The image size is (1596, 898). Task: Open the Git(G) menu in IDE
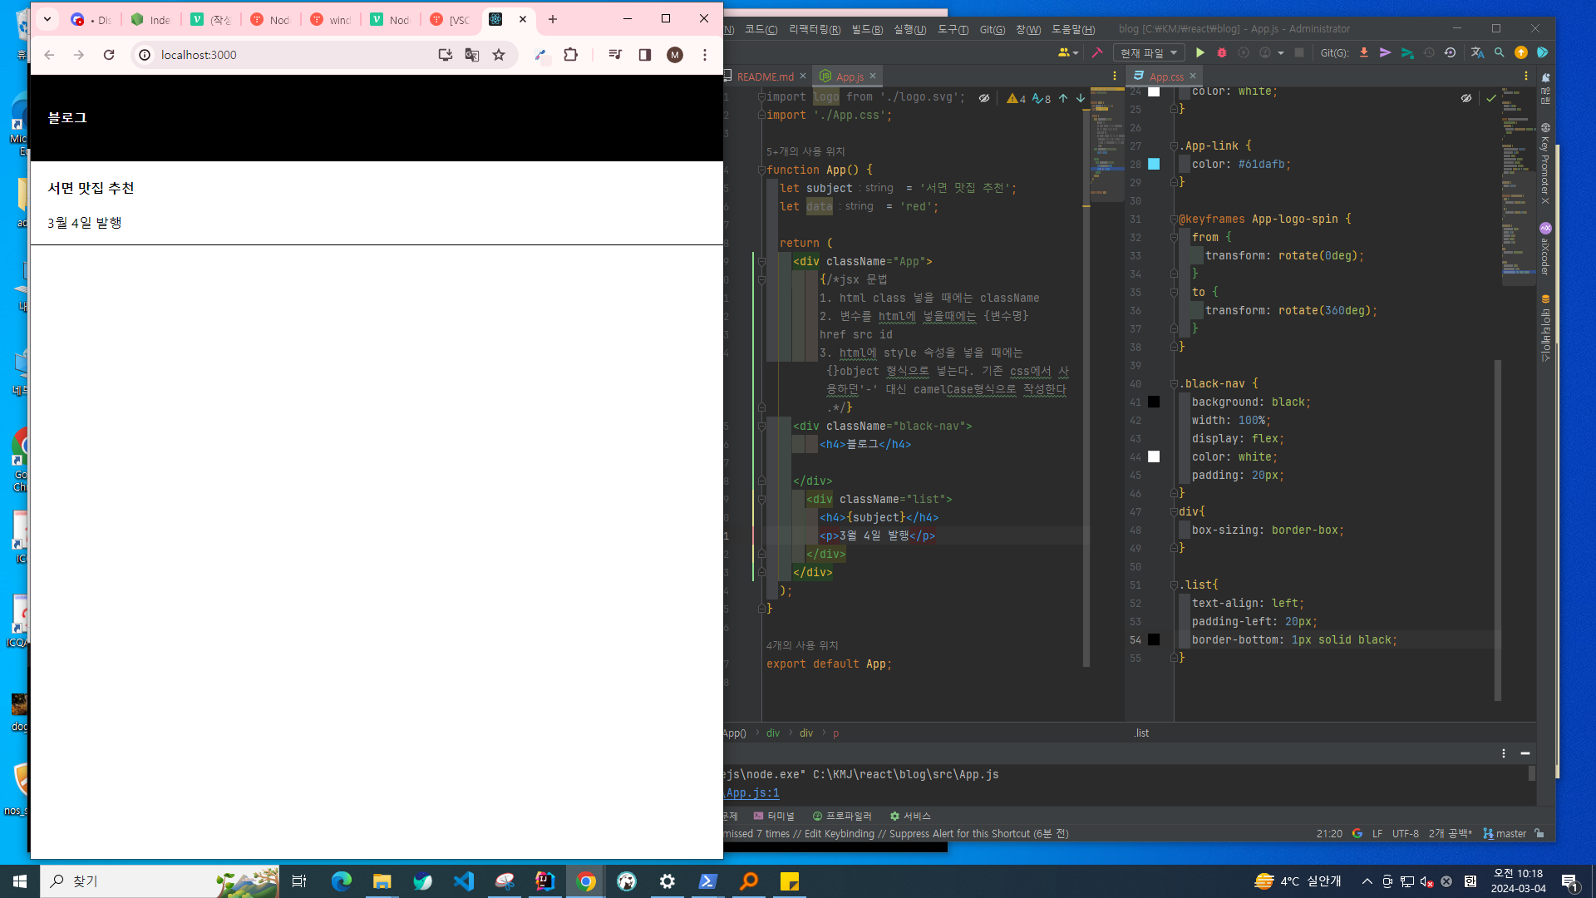pos(993,29)
